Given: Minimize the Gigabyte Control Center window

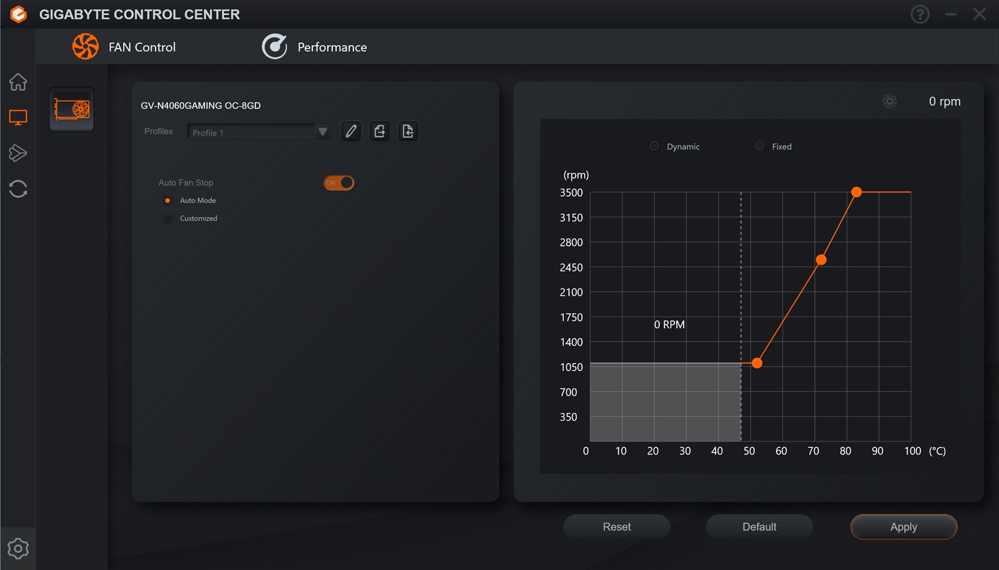Looking at the screenshot, I should click(x=951, y=14).
